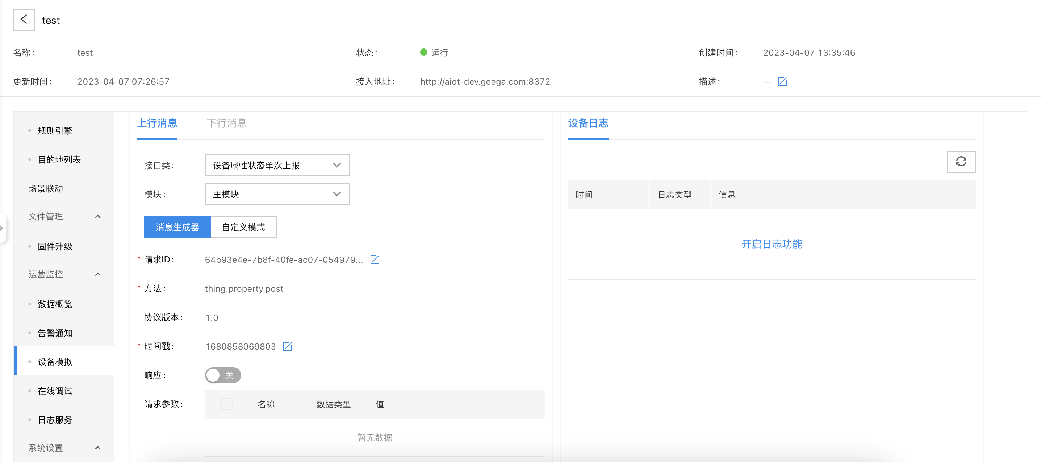Click the truncated request ID 64b93e4e text
Screen dimensions: 1041x462
[x=284, y=260]
